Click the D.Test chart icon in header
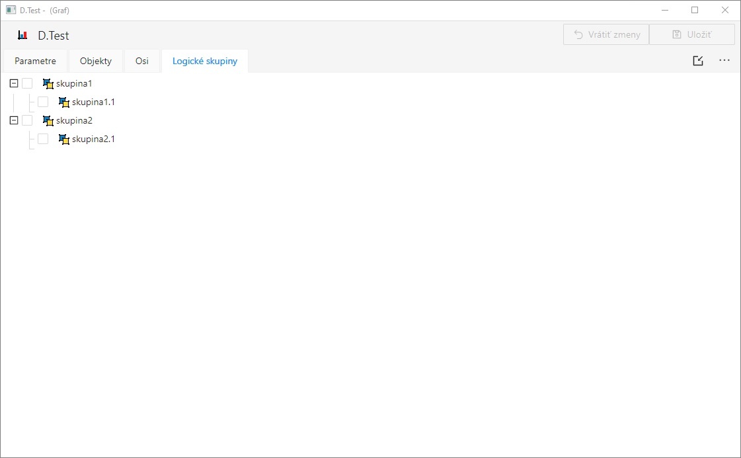This screenshot has width=741, height=458. [22, 35]
